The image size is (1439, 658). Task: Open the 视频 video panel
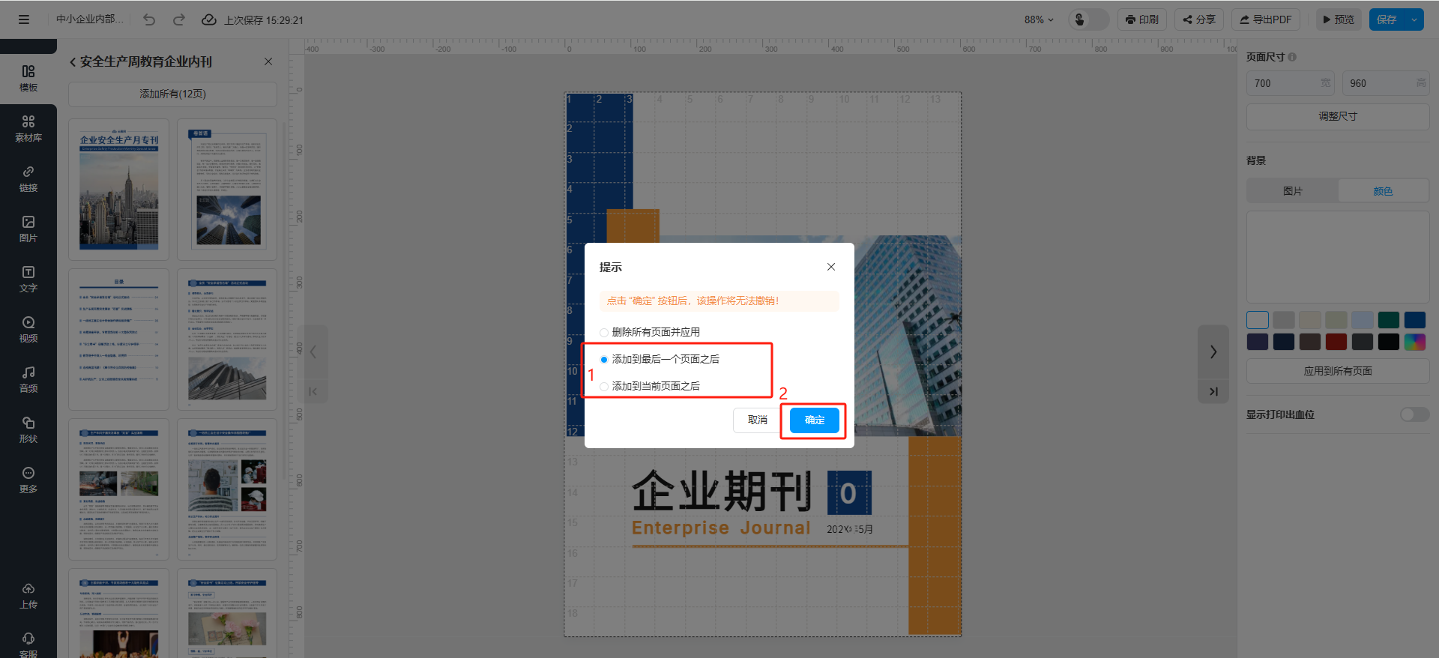coord(28,329)
